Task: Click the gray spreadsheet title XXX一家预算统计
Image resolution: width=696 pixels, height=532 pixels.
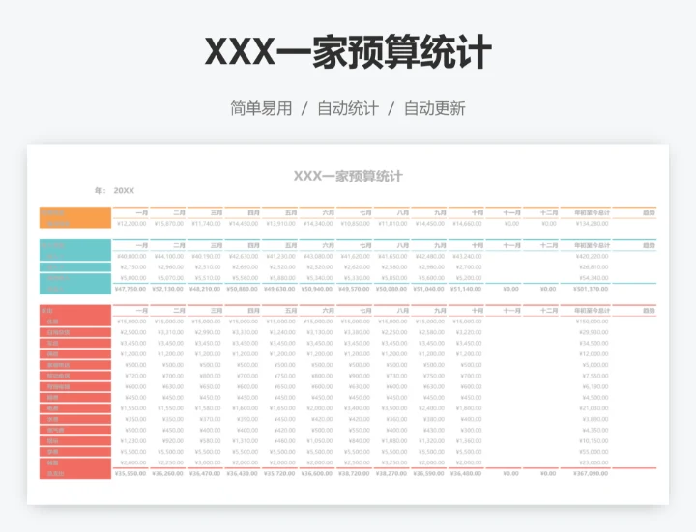Action: (348, 176)
